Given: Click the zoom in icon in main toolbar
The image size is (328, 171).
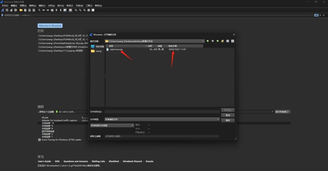Looking at the screenshot, I should click(76, 10).
